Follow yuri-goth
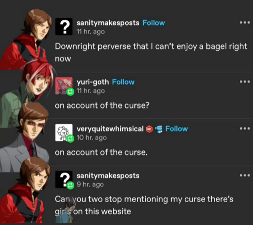 (x=123, y=82)
